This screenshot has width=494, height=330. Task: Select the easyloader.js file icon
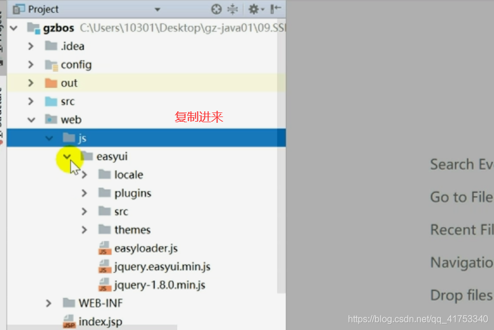point(105,248)
